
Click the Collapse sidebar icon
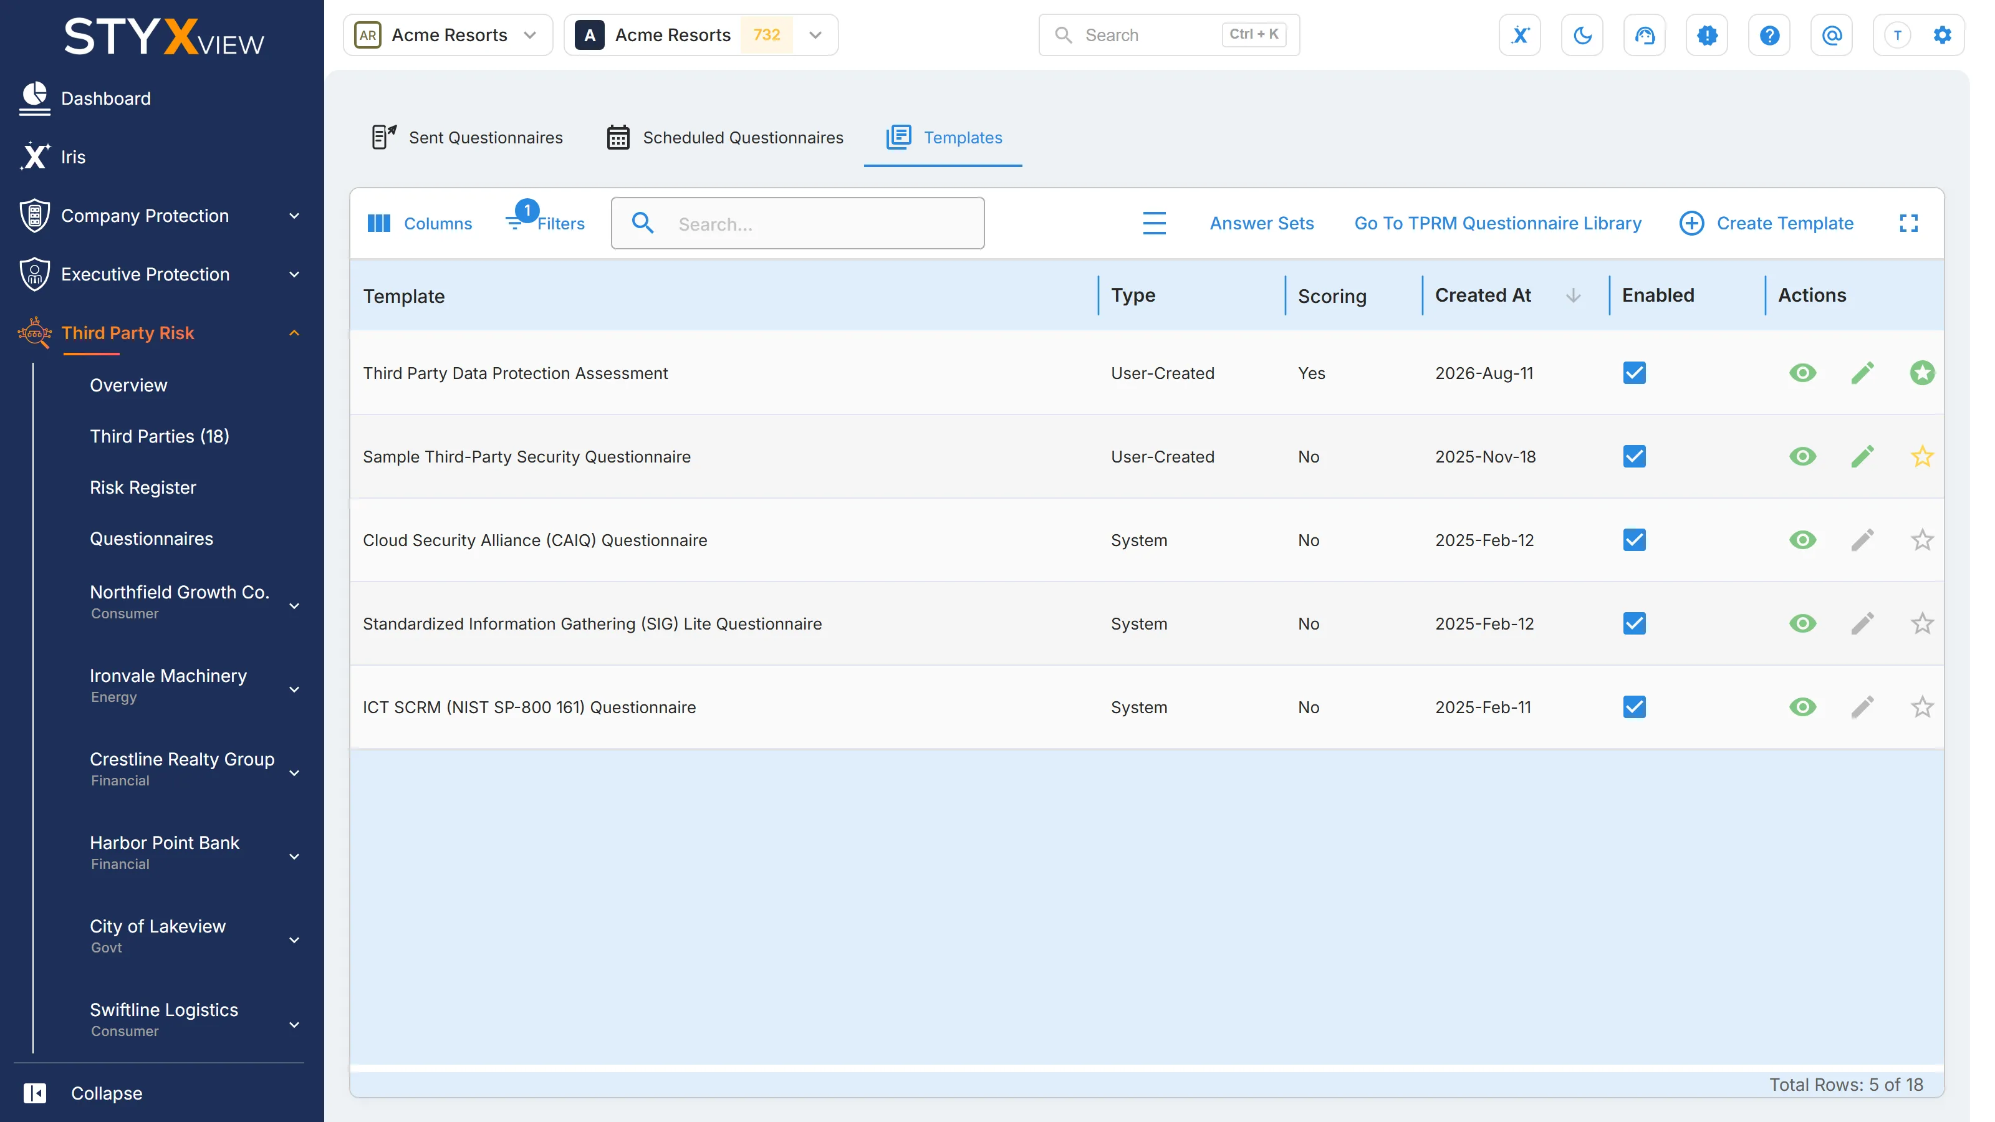coord(35,1093)
